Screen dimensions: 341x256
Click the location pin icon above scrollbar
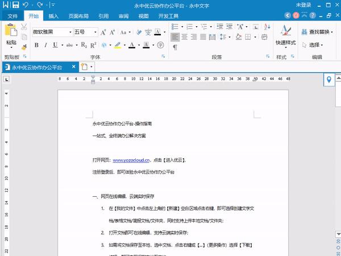coord(329,80)
